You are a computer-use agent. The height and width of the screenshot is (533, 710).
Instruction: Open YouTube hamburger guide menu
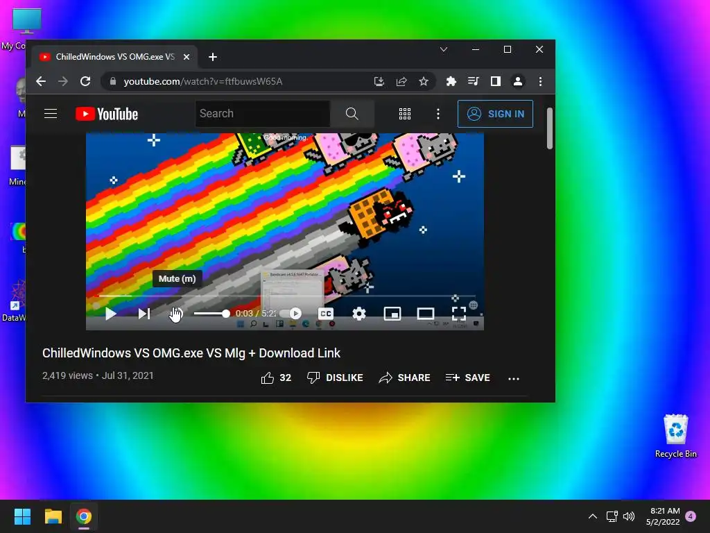[x=51, y=113]
